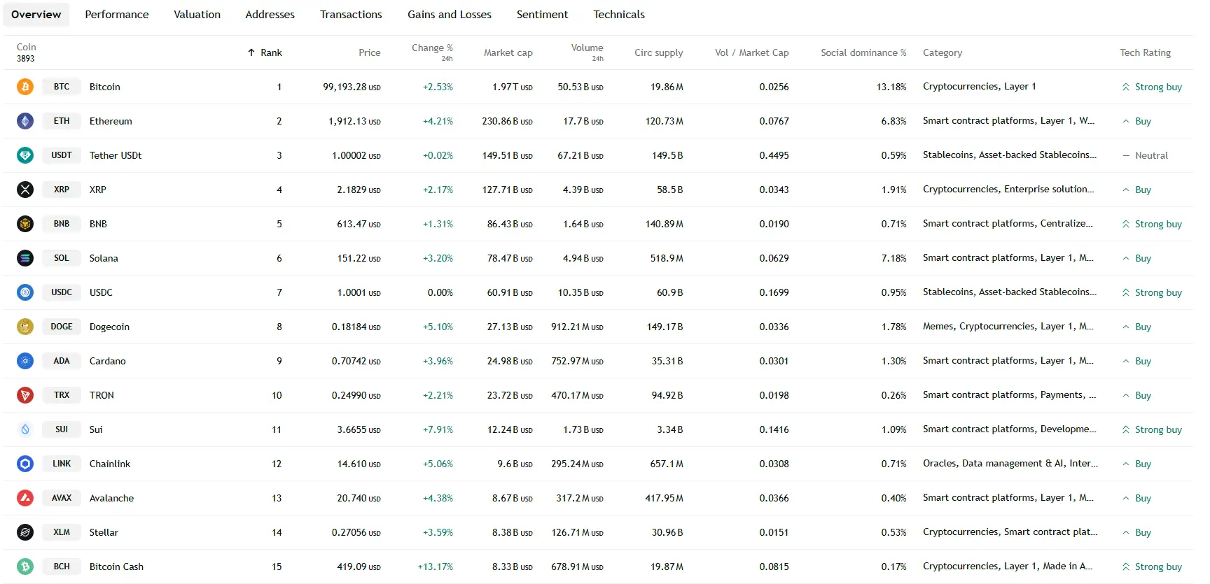Click the Avalanche coin logo icon
This screenshot has width=1210, height=584.
coord(25,498)
